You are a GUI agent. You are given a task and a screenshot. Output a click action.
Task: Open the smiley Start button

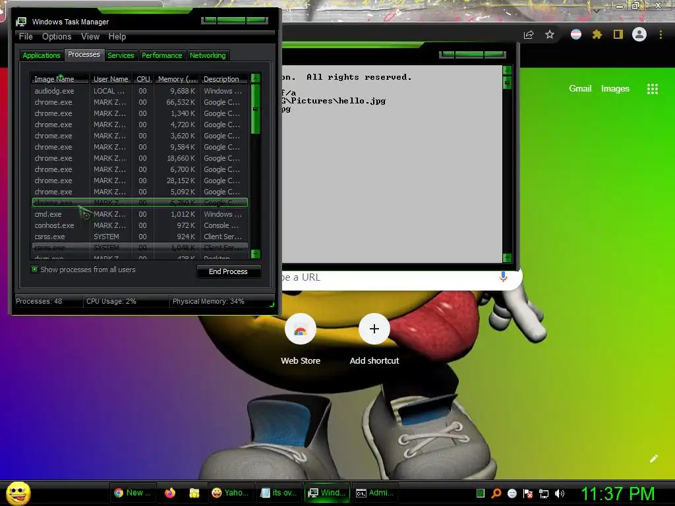click(18, 493)
